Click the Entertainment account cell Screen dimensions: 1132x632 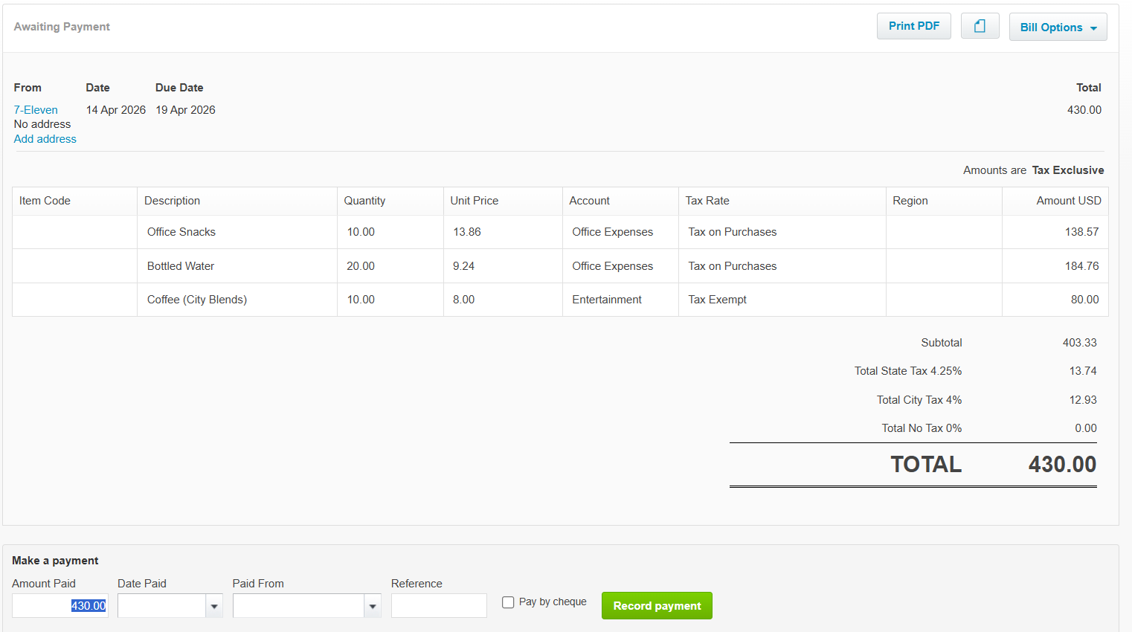pyautogui.click(x=620, y=300)
